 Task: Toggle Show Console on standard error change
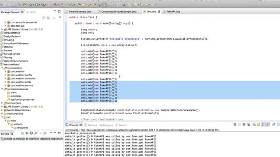point(268,124)
